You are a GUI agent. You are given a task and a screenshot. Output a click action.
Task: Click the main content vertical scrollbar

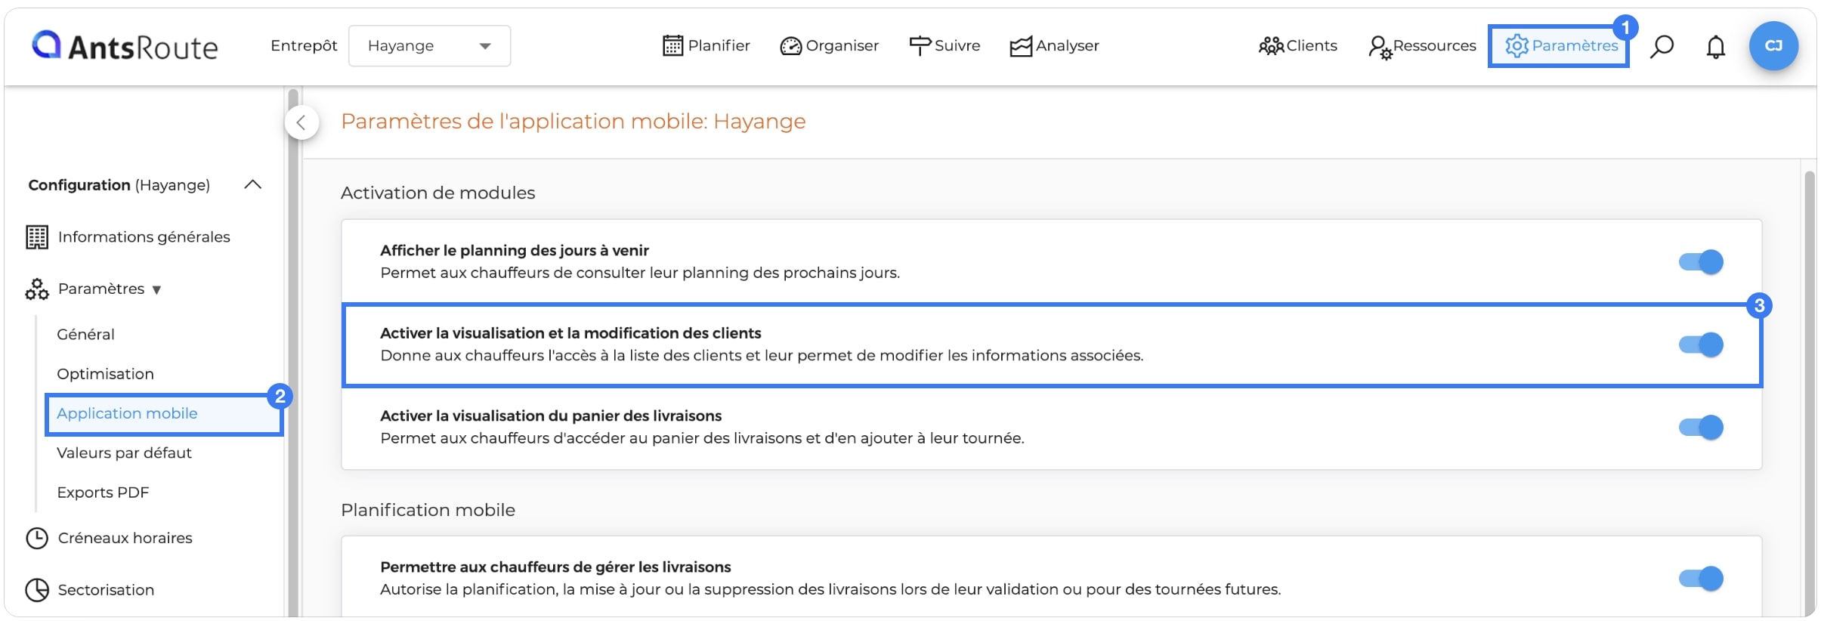(1810, 393)
